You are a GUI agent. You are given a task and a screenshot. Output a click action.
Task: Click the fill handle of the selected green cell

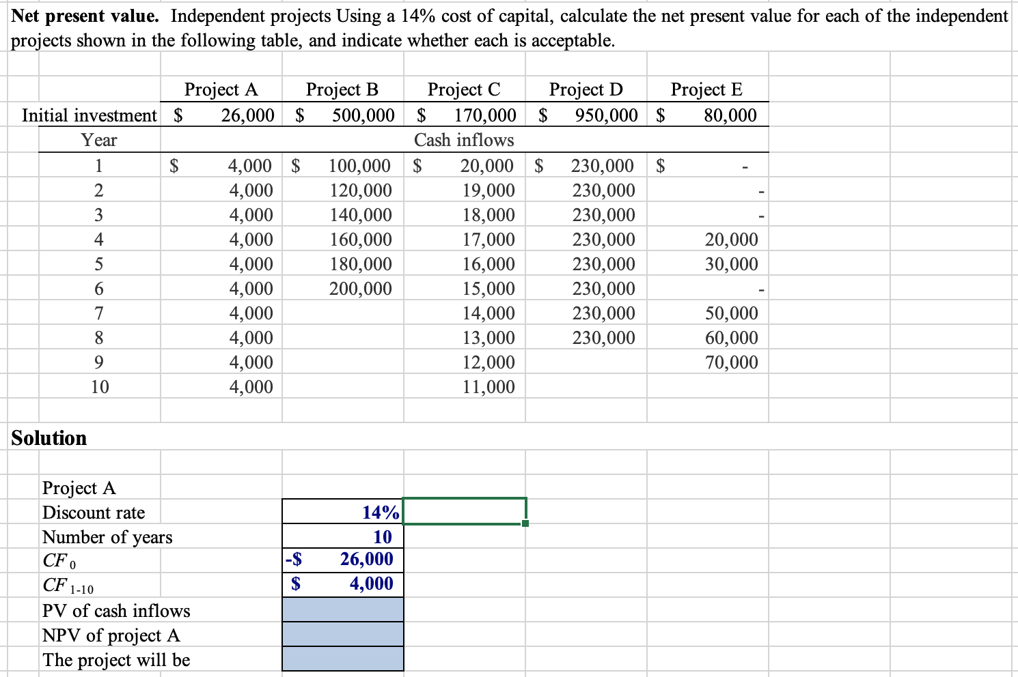click(525, 523)
